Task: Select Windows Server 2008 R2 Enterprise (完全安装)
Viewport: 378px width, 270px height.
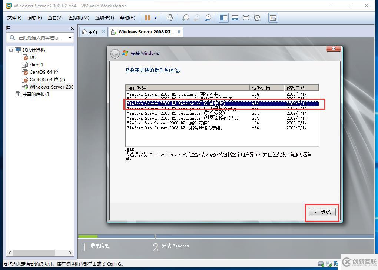Action: 222,104
